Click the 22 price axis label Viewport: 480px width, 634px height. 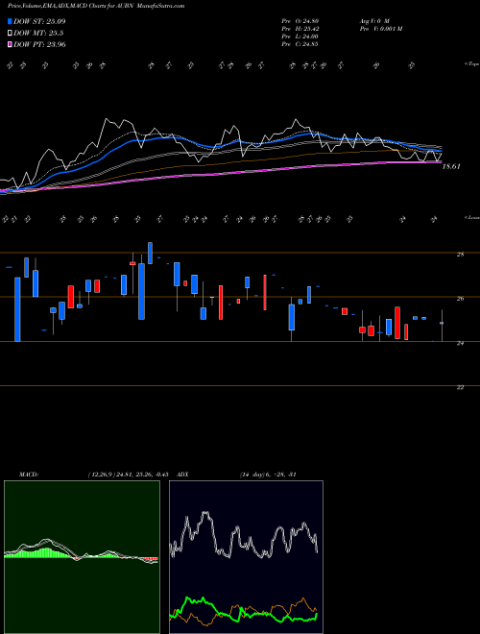pyautogui.click(x=460, y=387)
